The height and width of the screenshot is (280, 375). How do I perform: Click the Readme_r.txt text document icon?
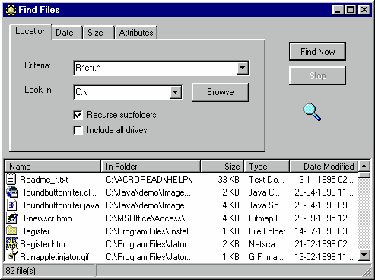pyautogui.click(x=11, y=179)
